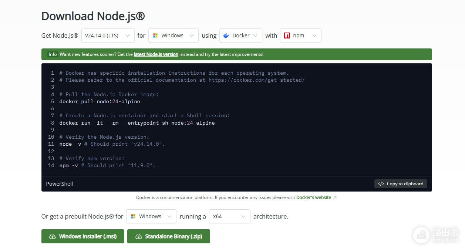Click the "# Create a Node.js container" comment line
This screenshot has width=465, height=250.
coord(145,115)
